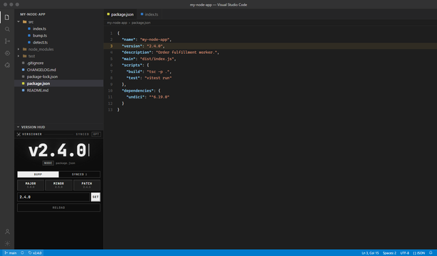This screenshot has height=256, width=437.
Task: Click the v2.4.0 tag in status bar
Action: tap(35, 253)
